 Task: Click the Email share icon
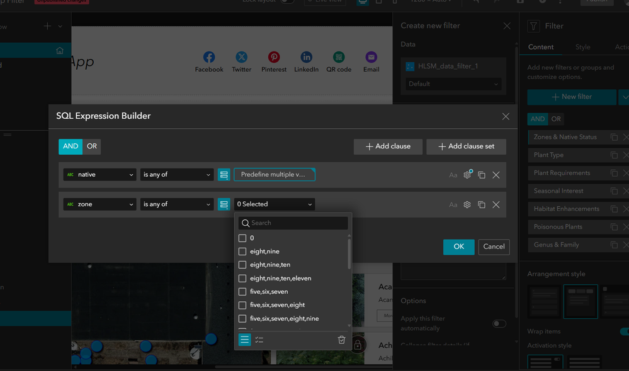(x=371, y=57)
